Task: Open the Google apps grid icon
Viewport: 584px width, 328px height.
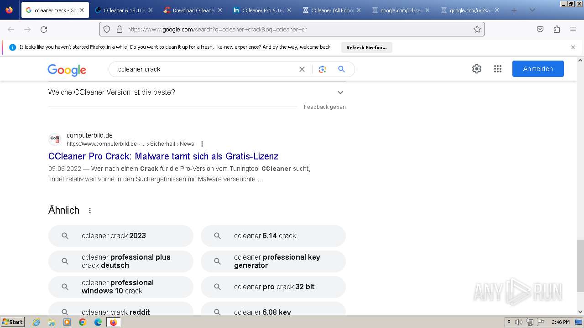Action: coord(498,69)
